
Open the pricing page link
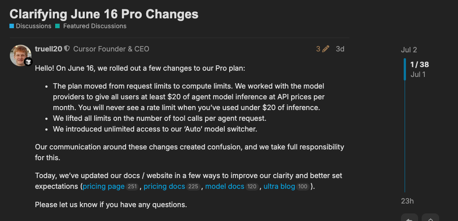pos(104,187)
